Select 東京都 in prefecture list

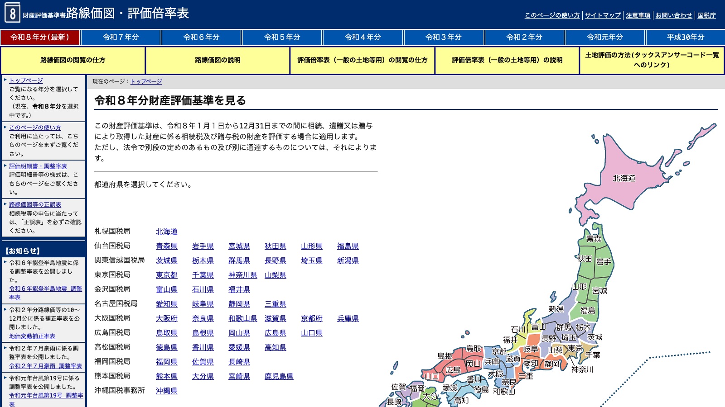point(167,275)
